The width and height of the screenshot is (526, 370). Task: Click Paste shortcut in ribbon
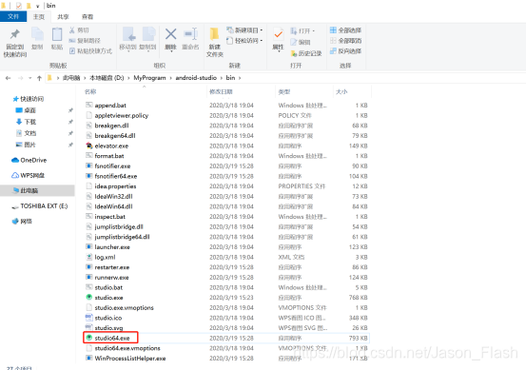pyautogui.click(x=90, y=51)
